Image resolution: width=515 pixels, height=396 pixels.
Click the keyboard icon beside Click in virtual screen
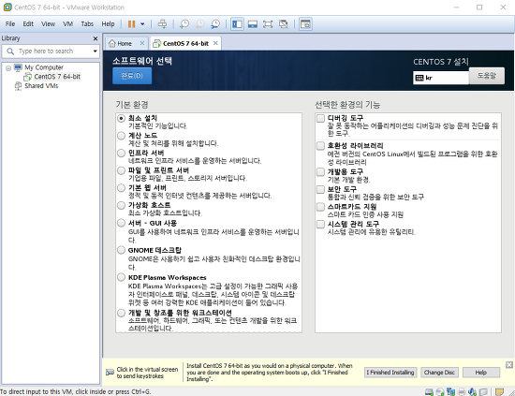tap(110, 373)
